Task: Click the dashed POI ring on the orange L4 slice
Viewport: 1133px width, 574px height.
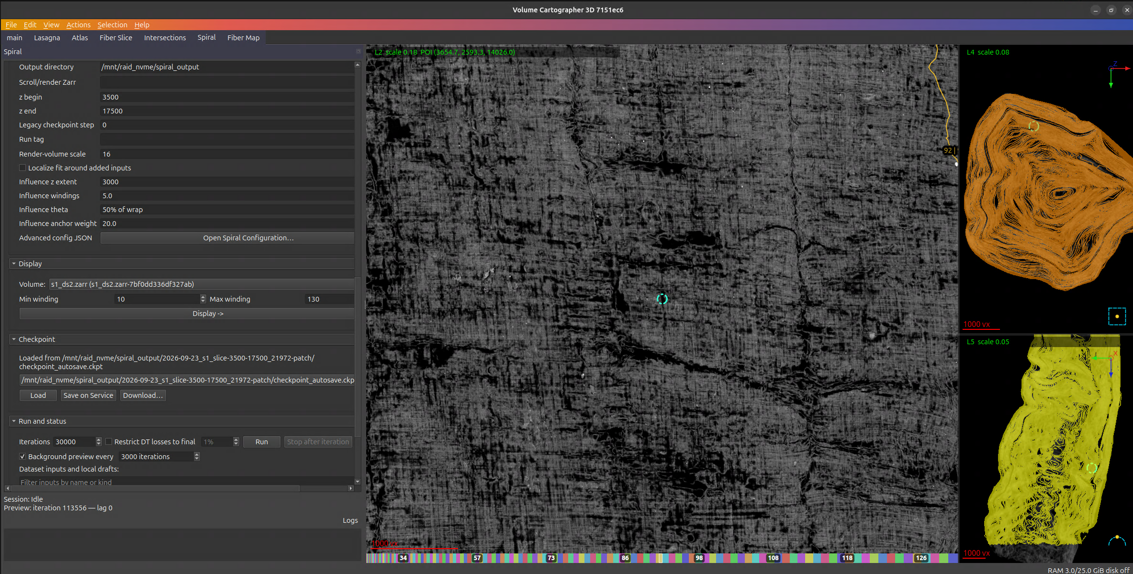Action: 1034,126
